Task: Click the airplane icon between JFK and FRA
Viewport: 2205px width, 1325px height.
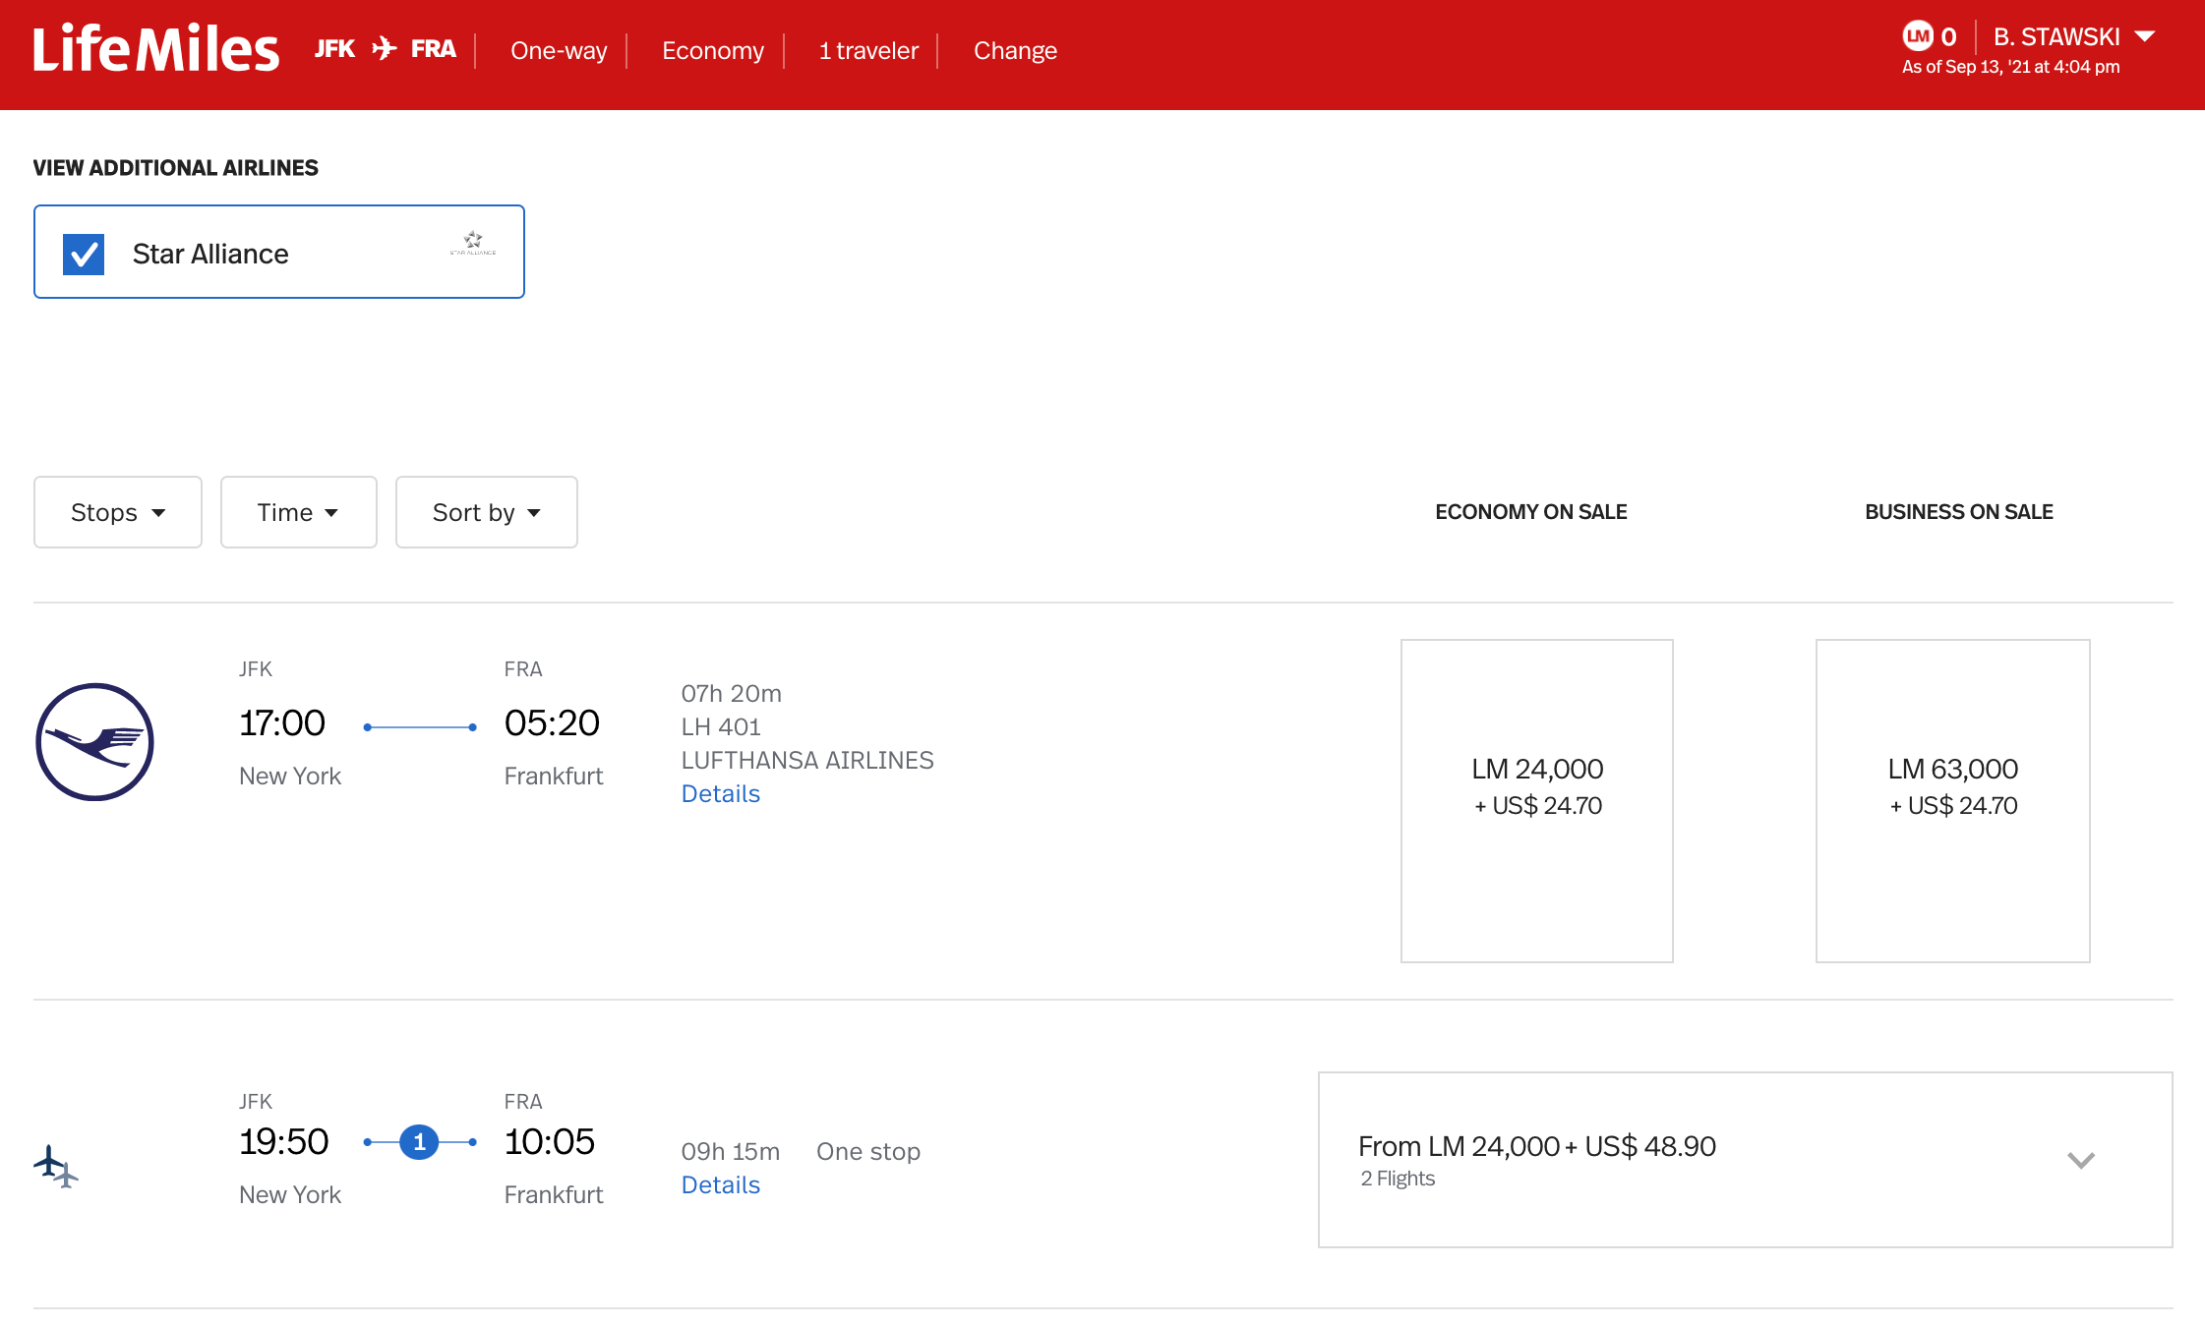Action: click(385, 48)
